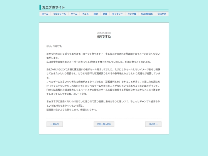Screen dimensions: 208x156
Task: Click the 次の日 → button
Action: coord(153,124)
